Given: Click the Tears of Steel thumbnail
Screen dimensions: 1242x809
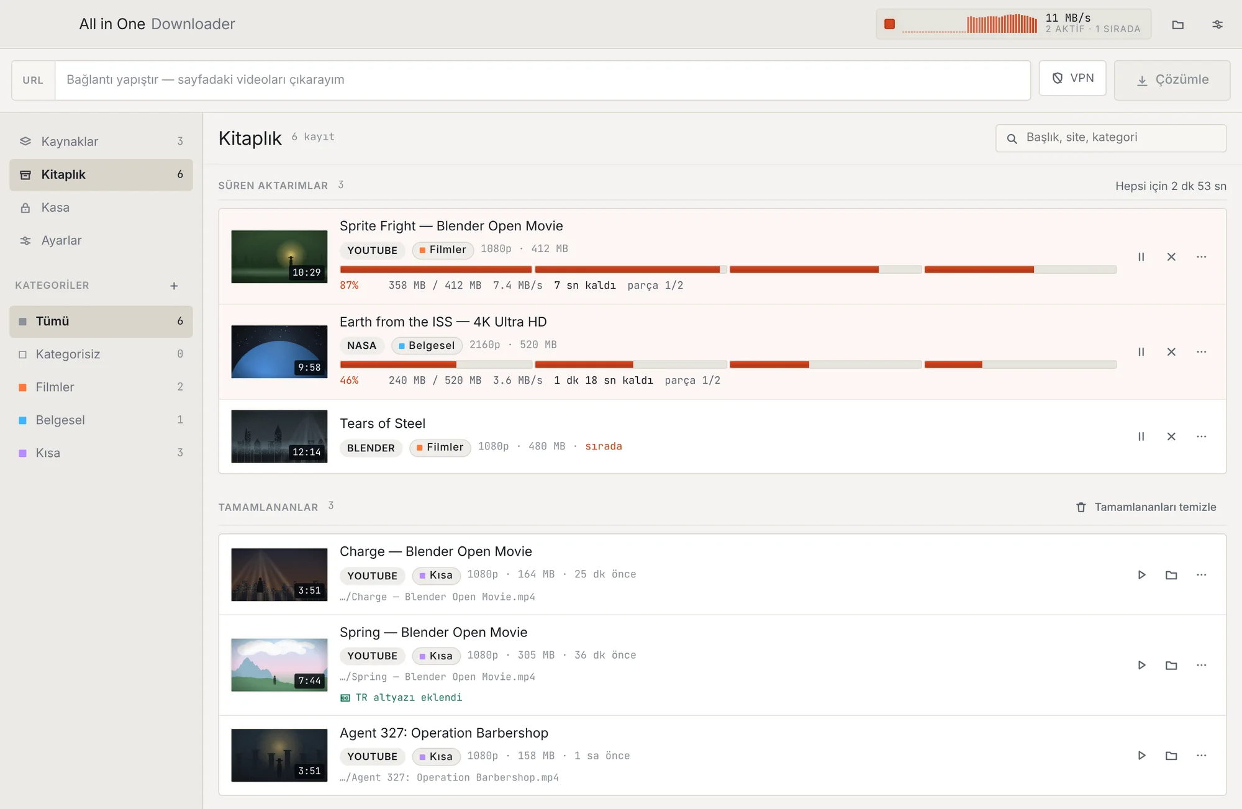Looking at the screenshot, I should tap(279, 436).
